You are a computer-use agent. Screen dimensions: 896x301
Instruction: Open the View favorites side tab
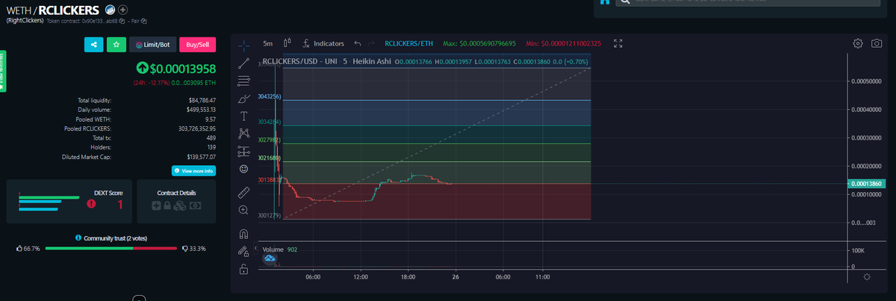tap(2, 72)
